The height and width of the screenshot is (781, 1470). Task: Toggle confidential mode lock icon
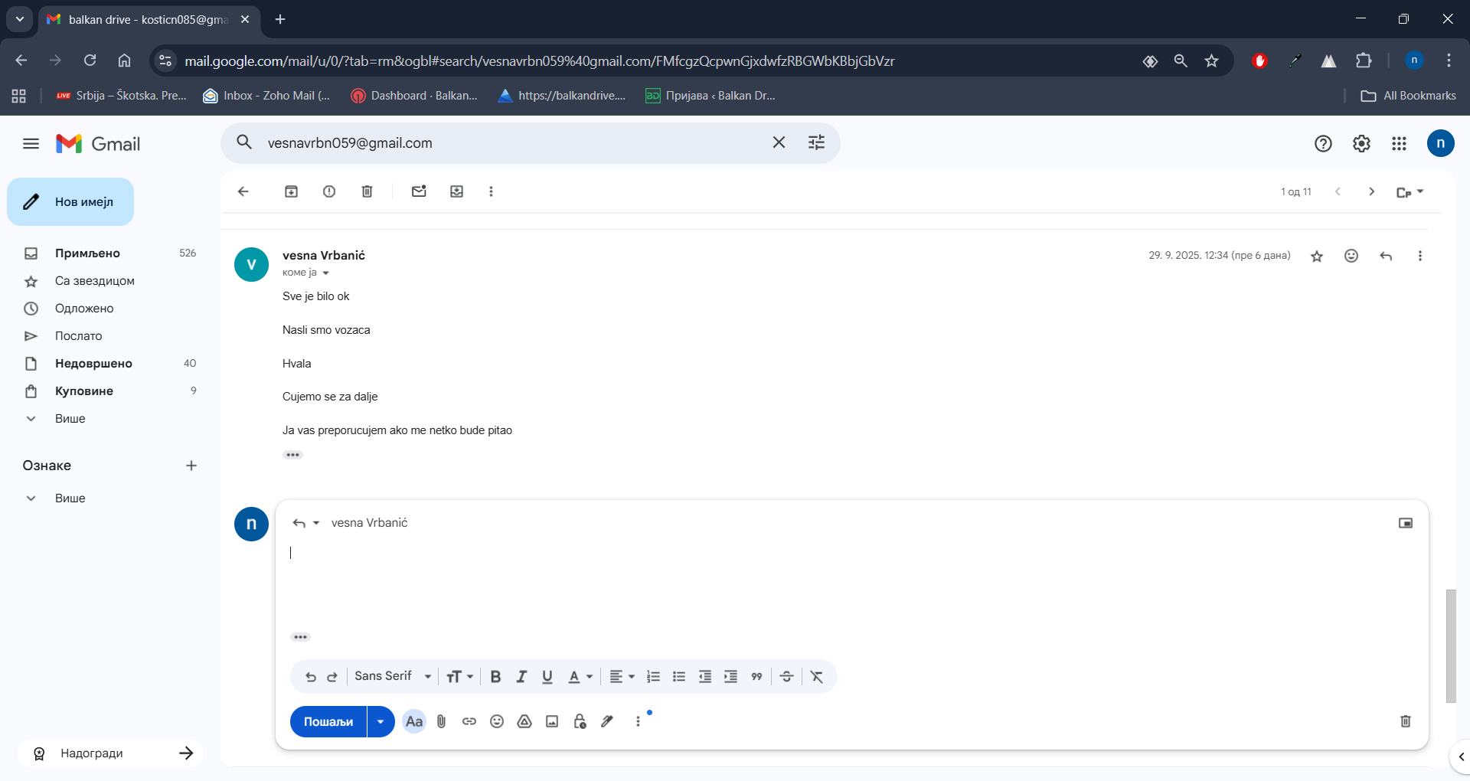(580, 721)
